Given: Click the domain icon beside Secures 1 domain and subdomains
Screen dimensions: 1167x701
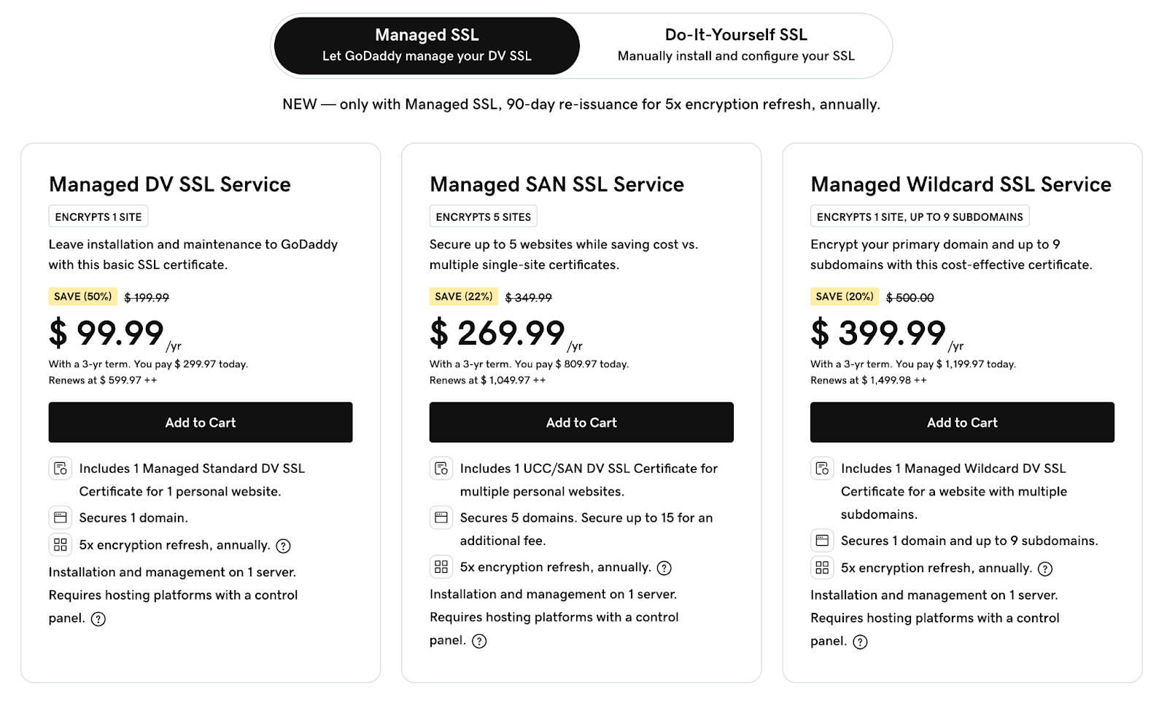Looking at the screenshot, I should [x=822, y=540].
